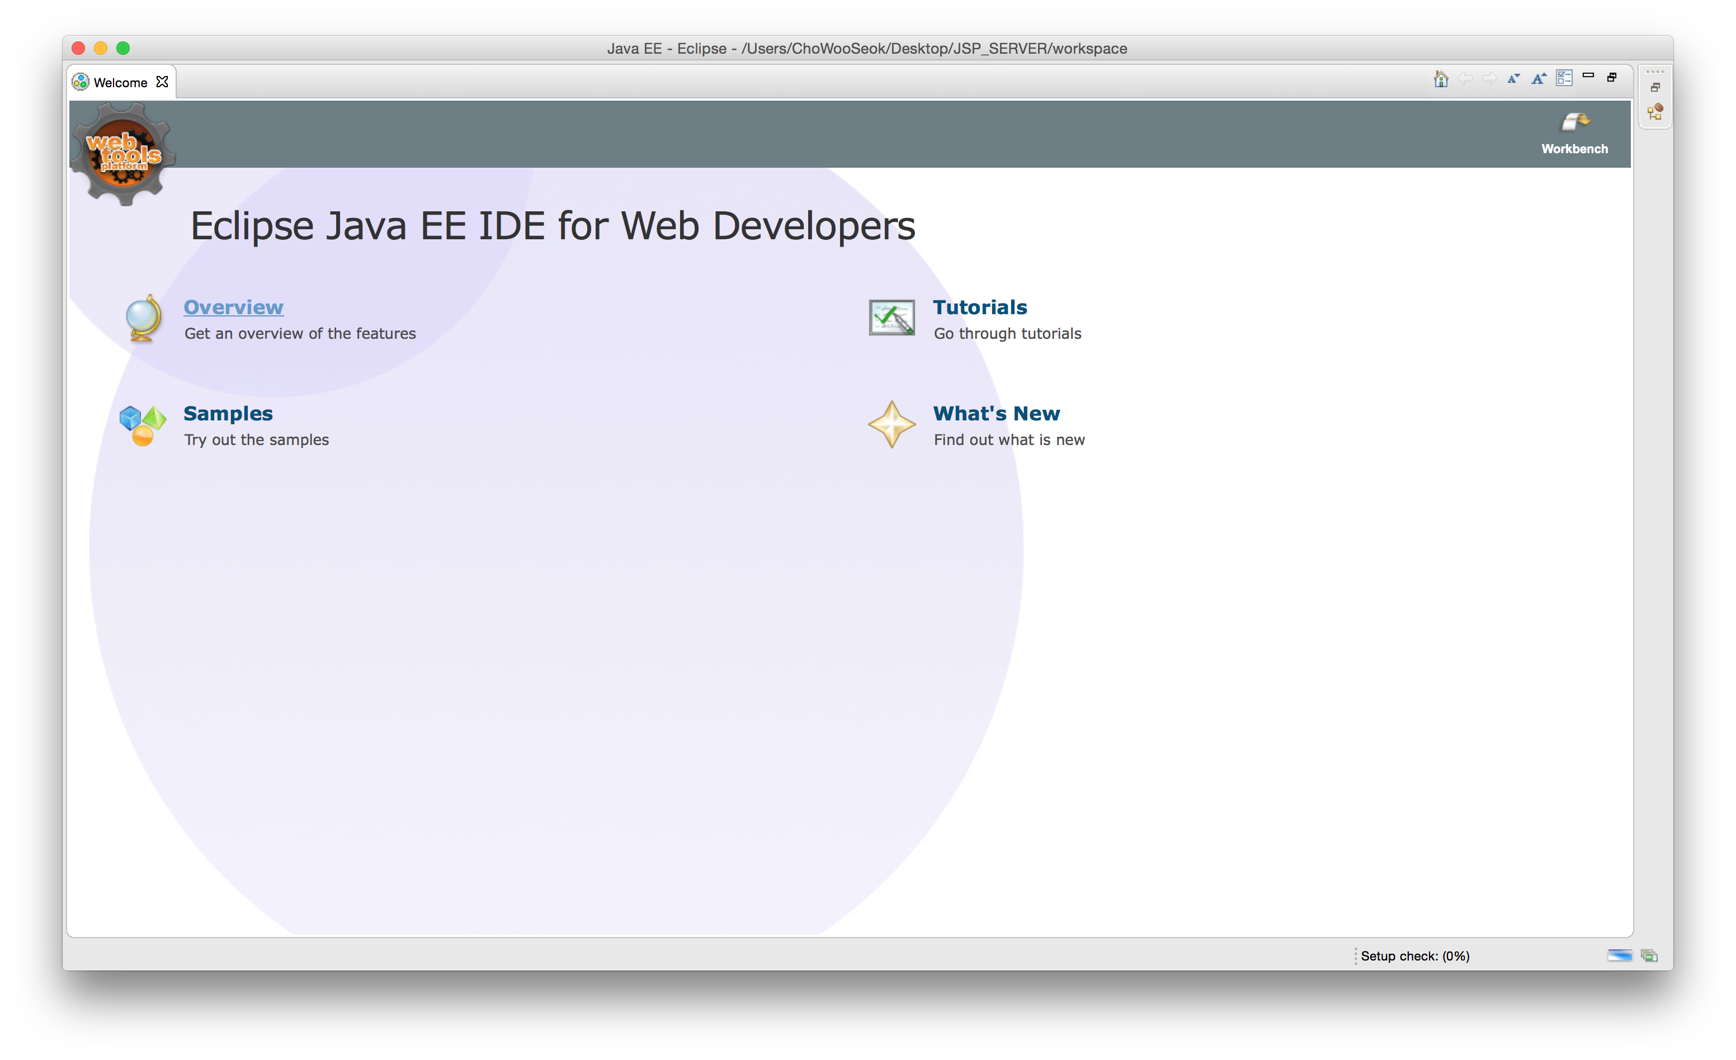Click the globe Overview icon

tap(143, 318)
